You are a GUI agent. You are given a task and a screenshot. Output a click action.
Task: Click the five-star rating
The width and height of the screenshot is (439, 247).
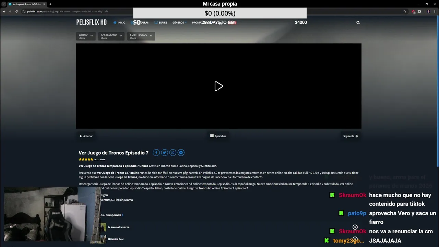pos(86,159)
